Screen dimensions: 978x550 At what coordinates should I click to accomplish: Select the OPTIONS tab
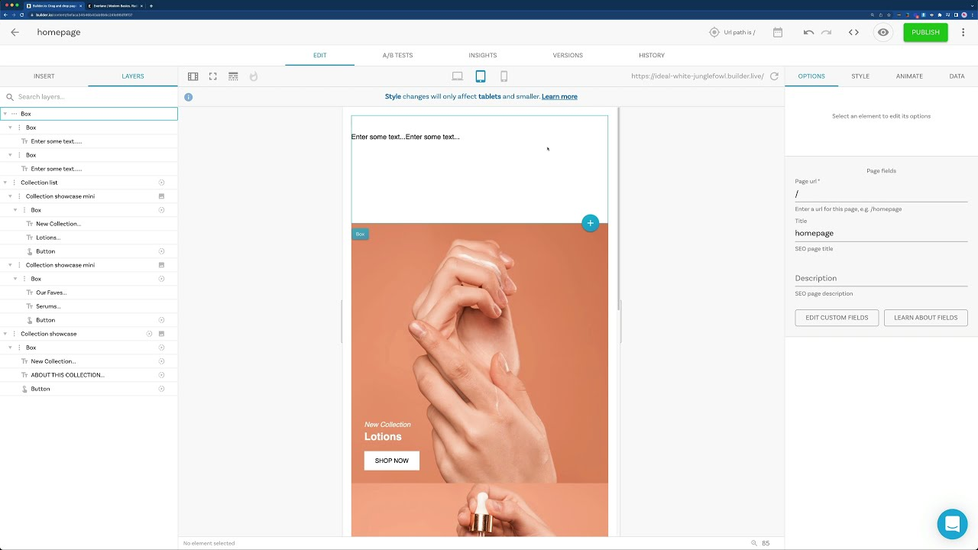(x=811, y=76)
